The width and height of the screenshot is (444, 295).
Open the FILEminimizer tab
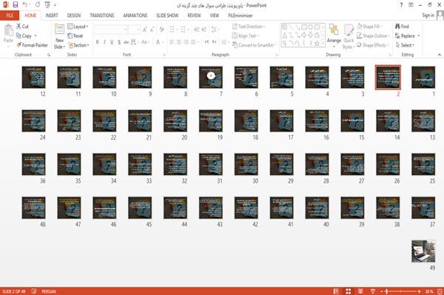point(240,16)
